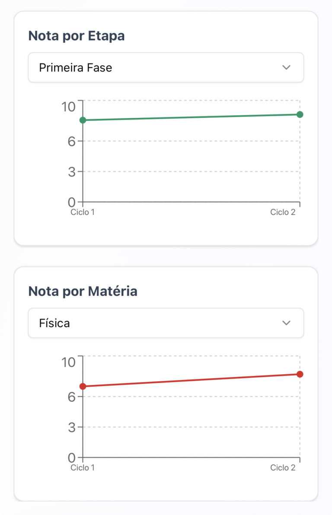Image resolution: width=332 pixels, height=515 pixels.
Task: Click the middle of the red trend line
Action: 191,380
